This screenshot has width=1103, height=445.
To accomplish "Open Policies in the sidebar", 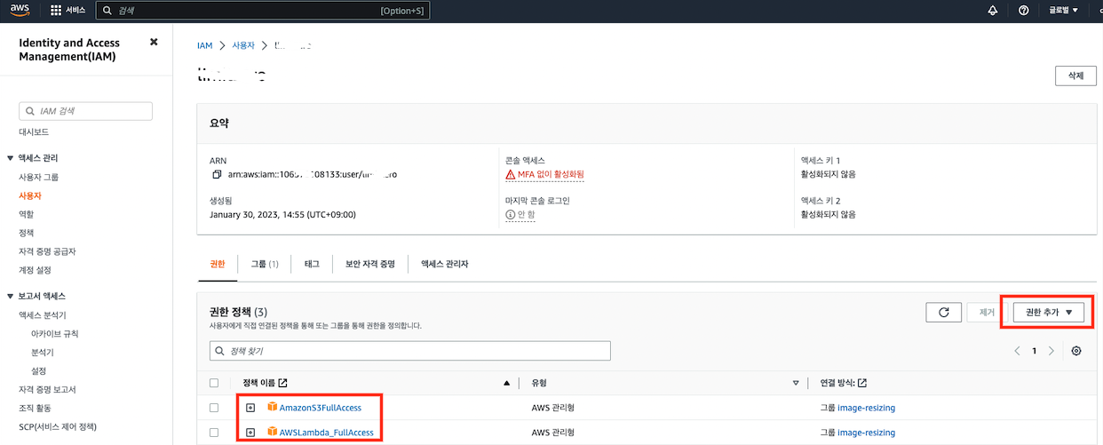I will coord(27,233).
